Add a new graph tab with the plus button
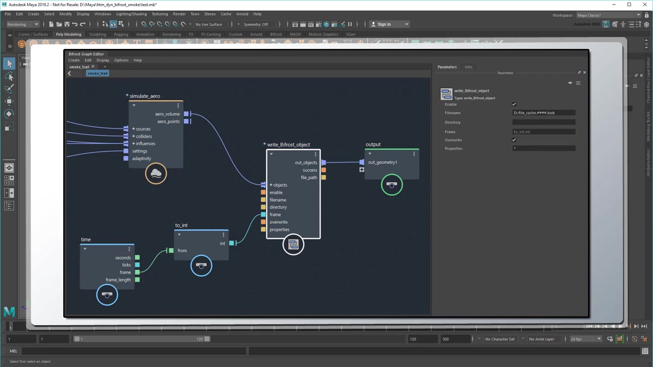 coord(105,67)
